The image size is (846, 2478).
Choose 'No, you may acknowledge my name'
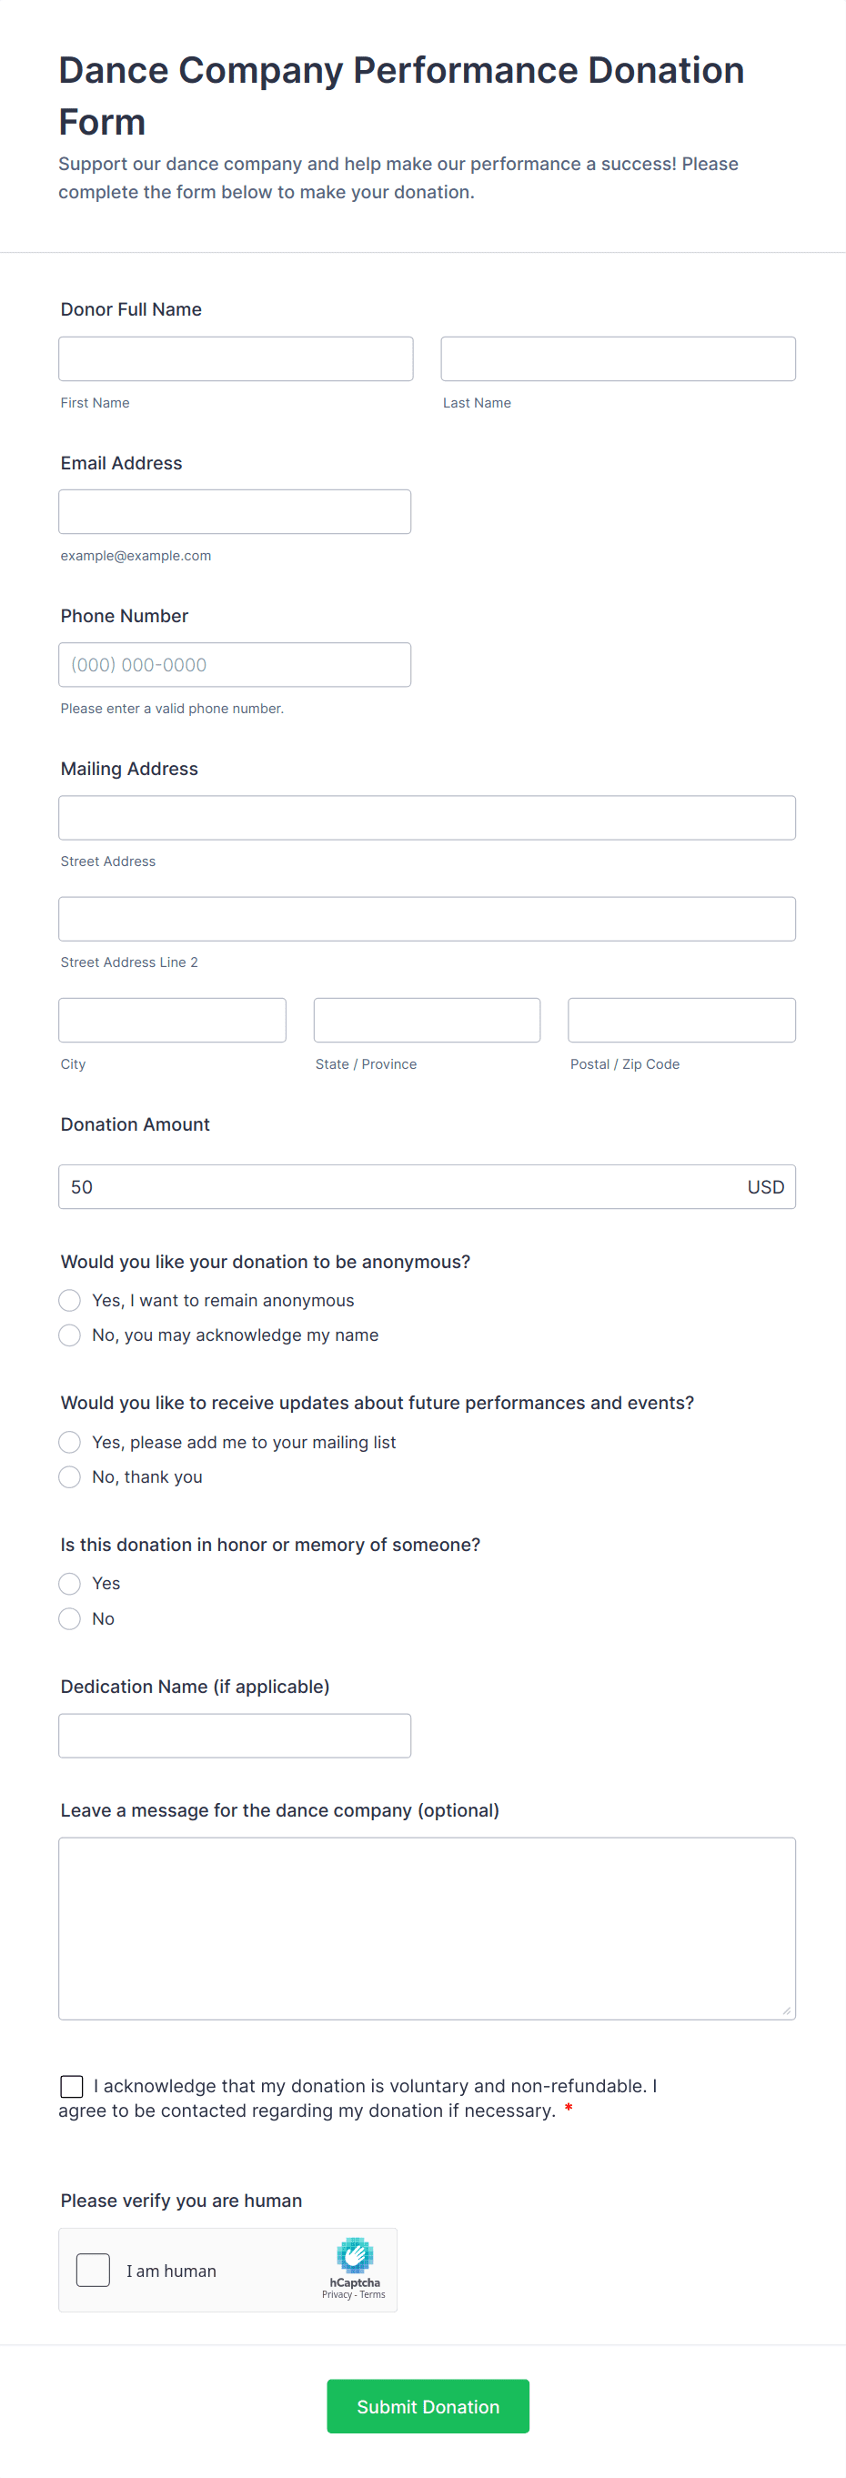click(69, 1335)
